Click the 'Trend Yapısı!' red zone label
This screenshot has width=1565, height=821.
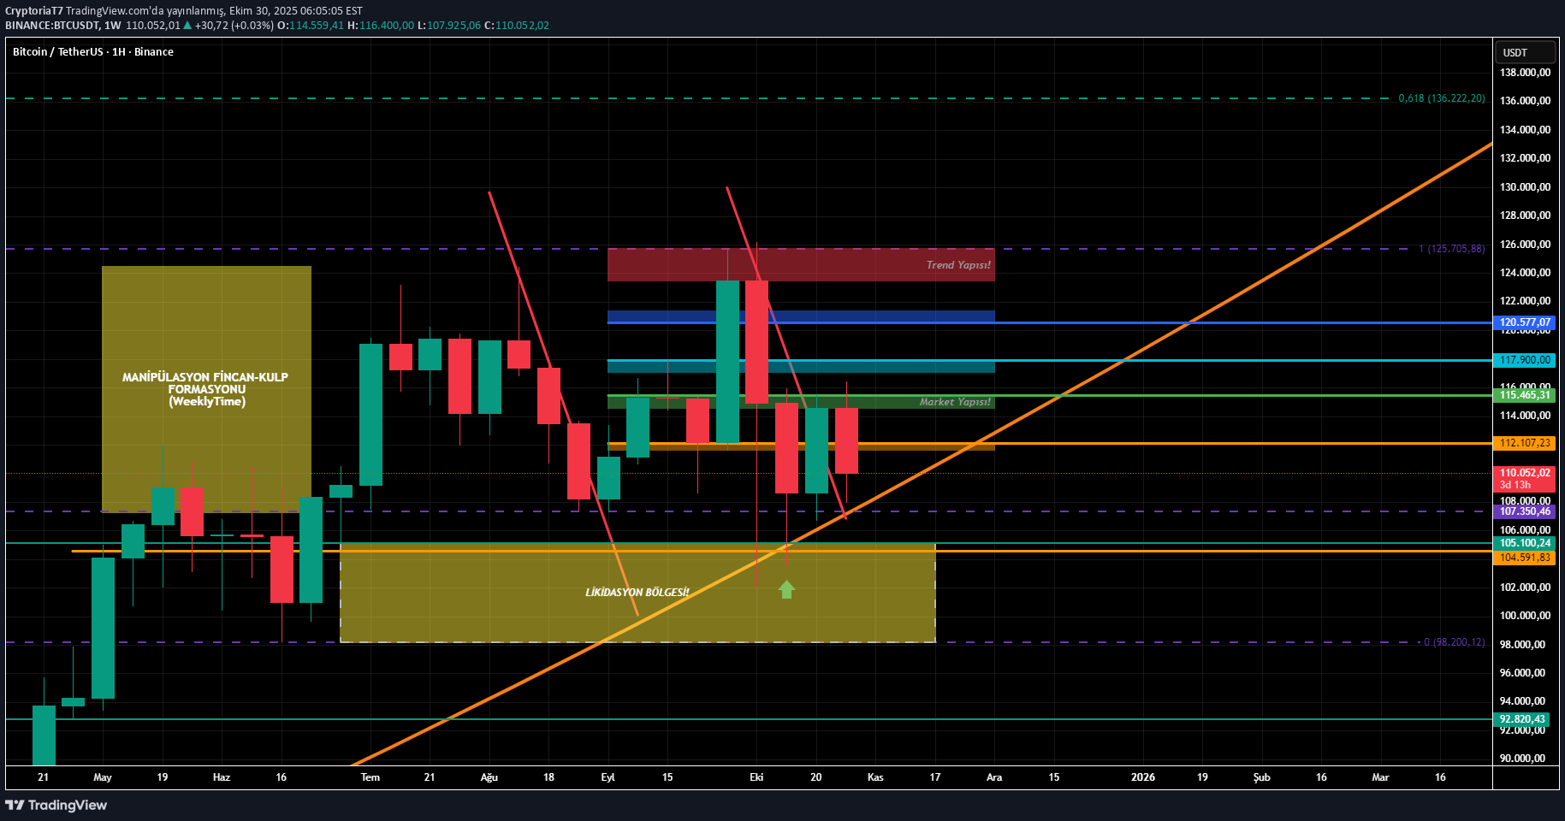[x=957, y=265]
